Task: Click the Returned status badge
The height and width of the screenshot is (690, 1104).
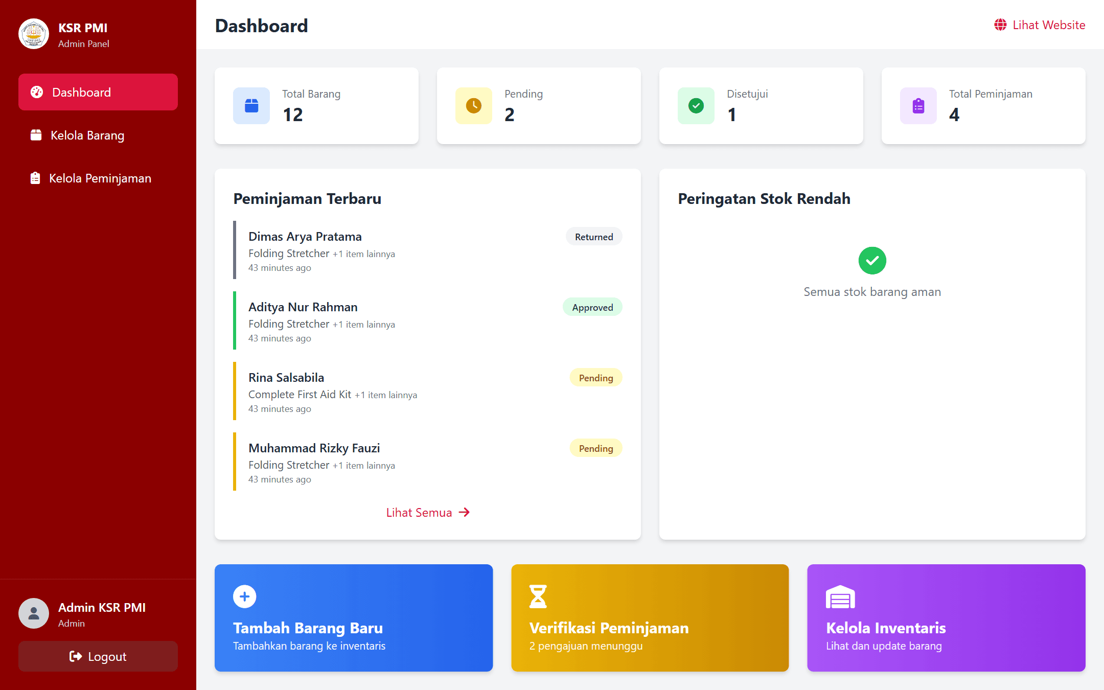Action: click(594, 237)
